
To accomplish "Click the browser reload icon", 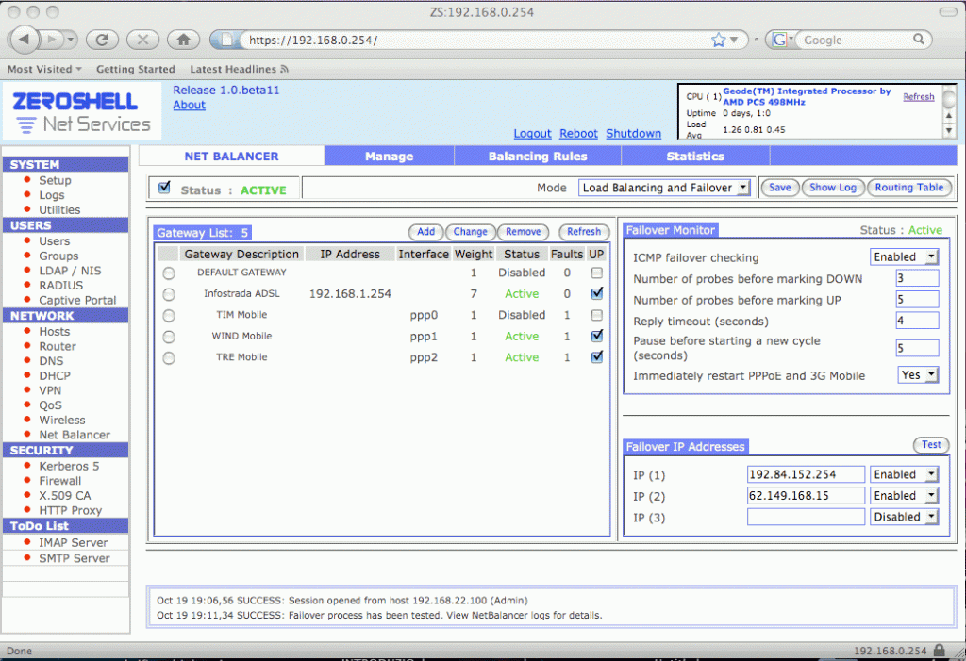I will pos(102,40).
